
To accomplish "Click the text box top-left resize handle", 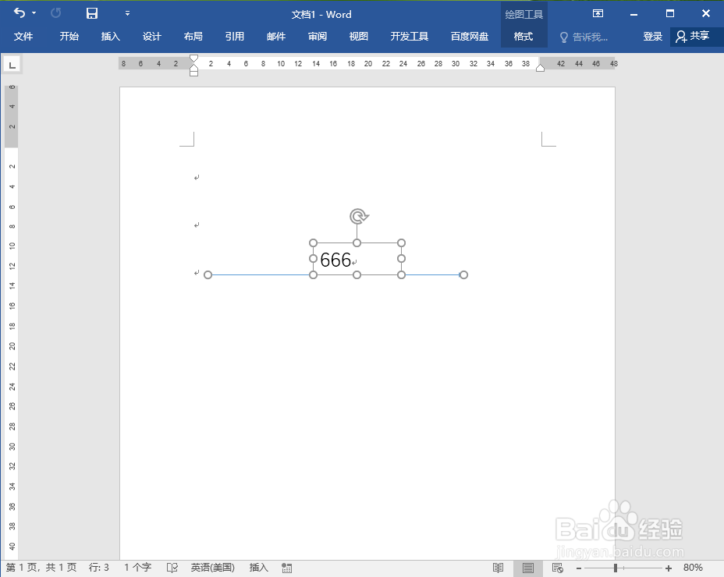I will click(x=313, y=242).
